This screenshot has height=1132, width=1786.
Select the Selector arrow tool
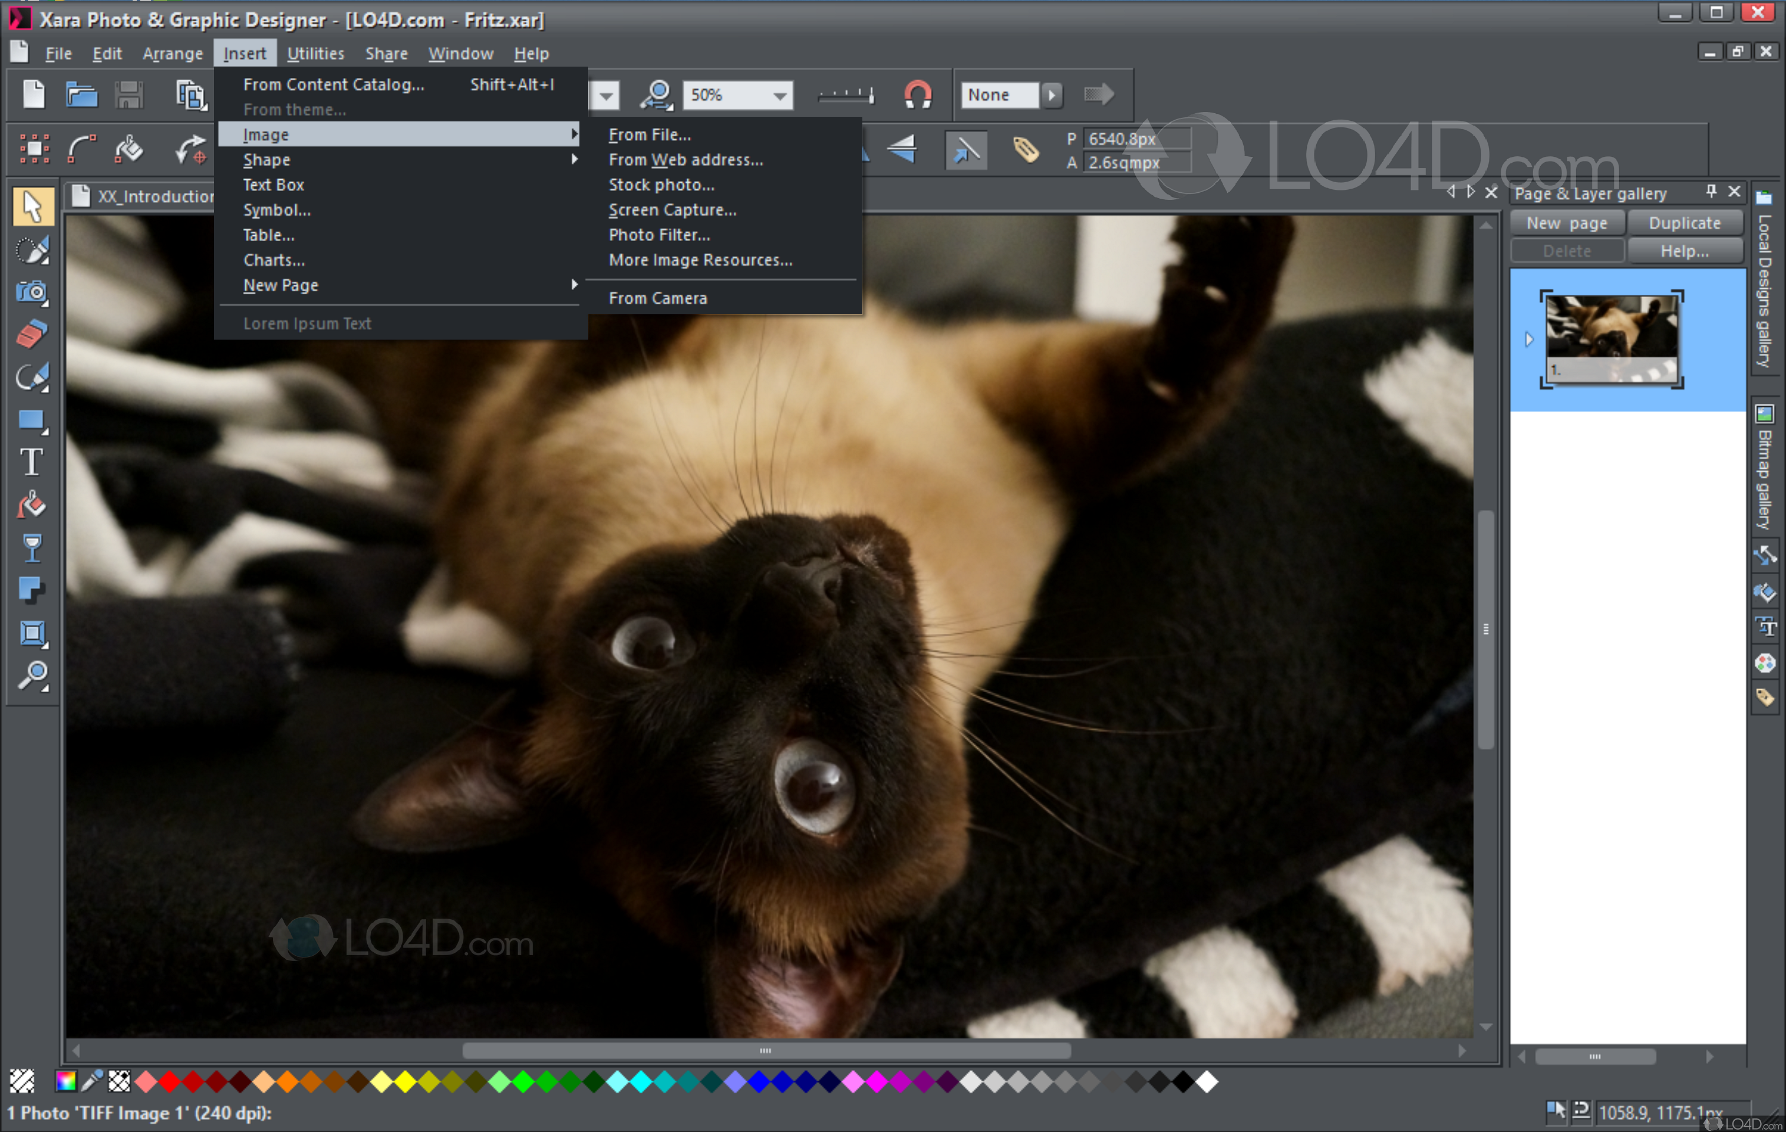(x=32, y=206)
